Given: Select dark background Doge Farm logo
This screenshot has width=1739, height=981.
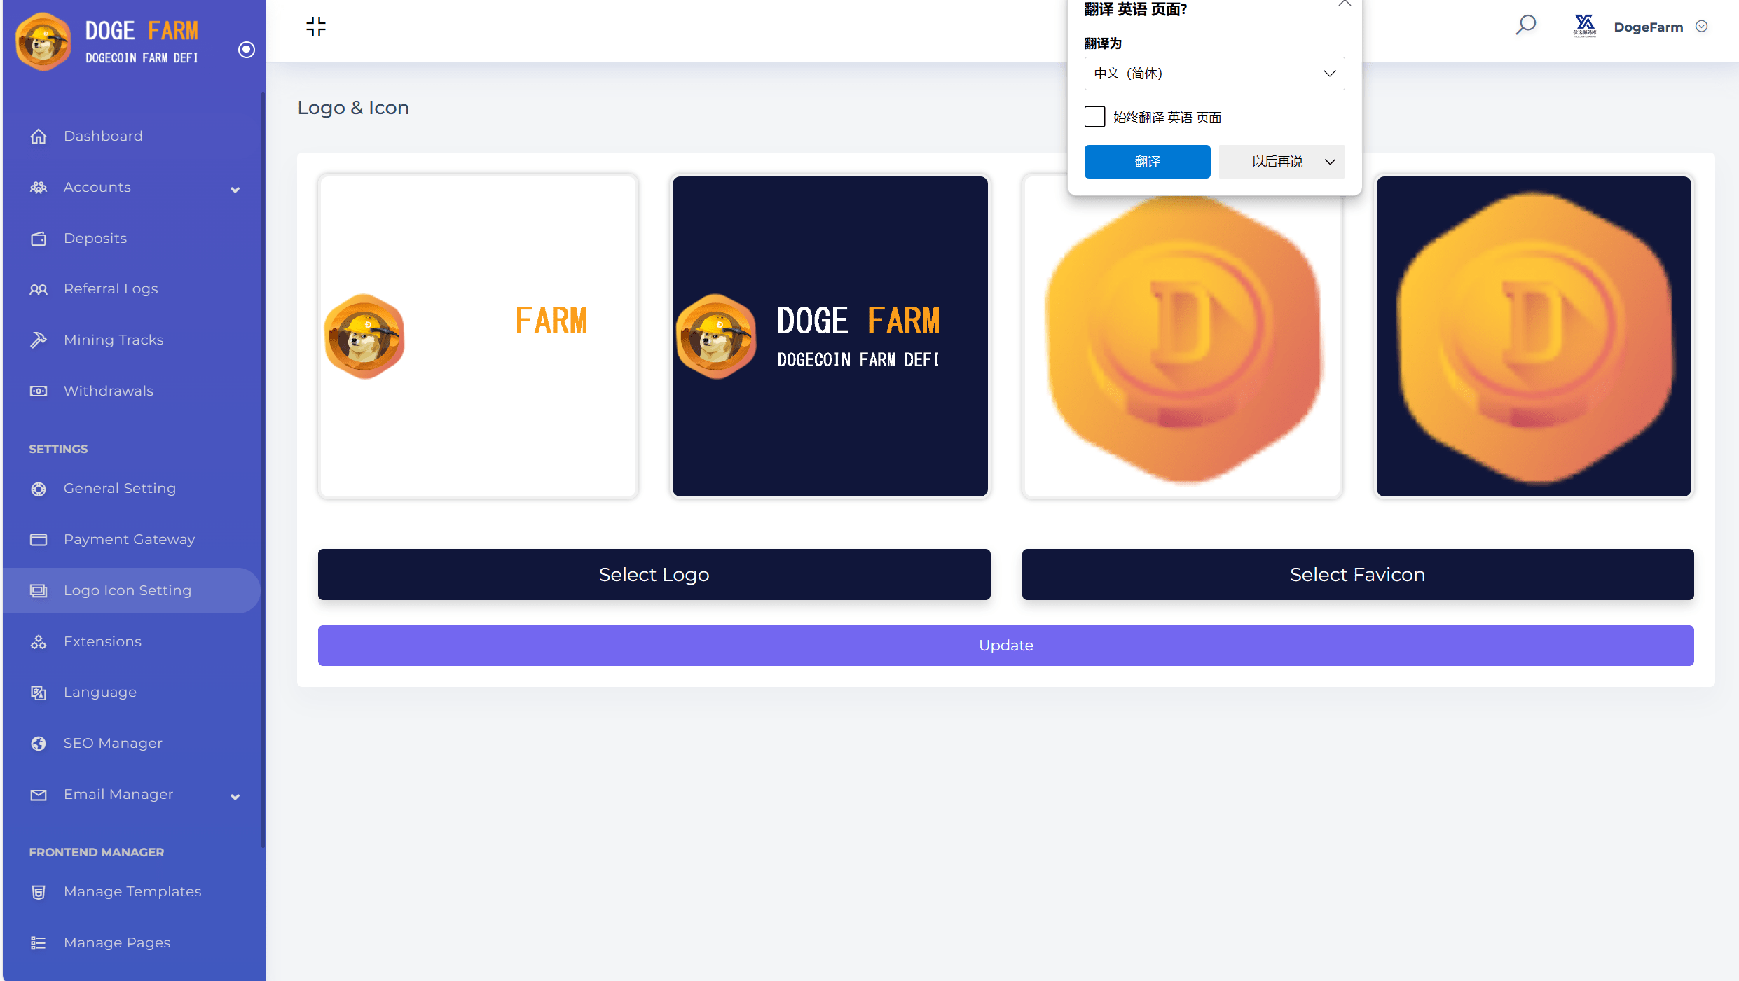Looking at the screenshot, I should 829,335.
